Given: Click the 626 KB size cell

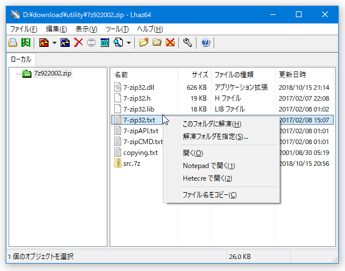Looking at the screenshot, I should [x=196, y=87].
